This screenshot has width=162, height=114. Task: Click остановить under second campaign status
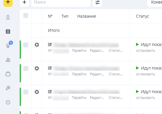point(146,74)
